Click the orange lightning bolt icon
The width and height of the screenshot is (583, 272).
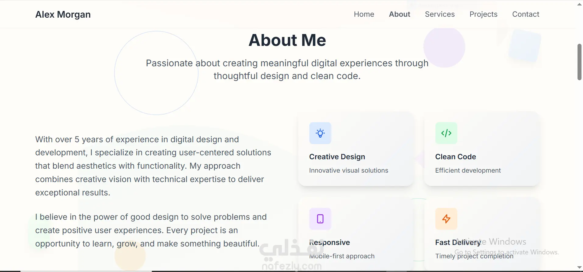(446, 219)
